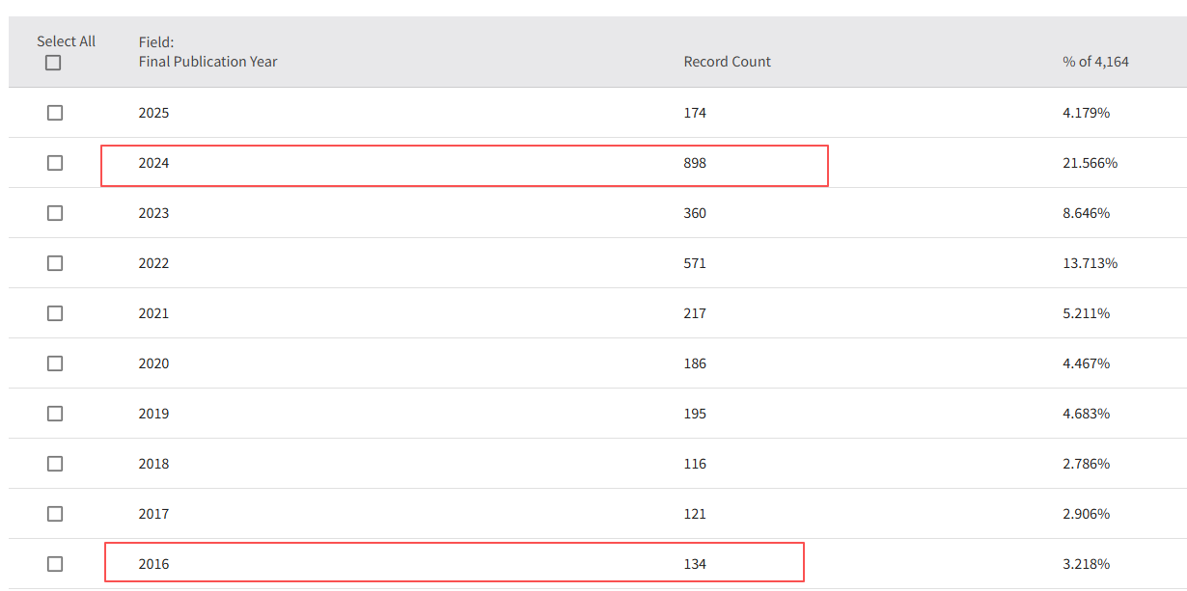Check the 2019 publication year box

[55, 414]
